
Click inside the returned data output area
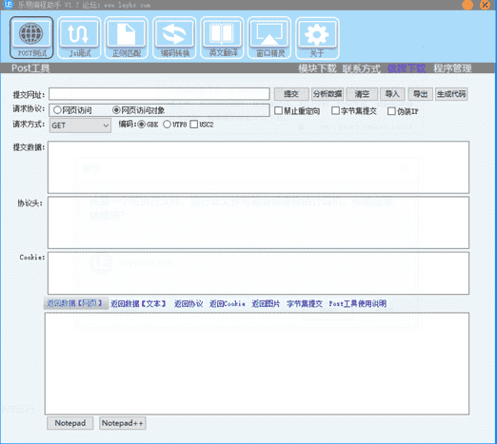pyautogui.click(x=257, y=363)
